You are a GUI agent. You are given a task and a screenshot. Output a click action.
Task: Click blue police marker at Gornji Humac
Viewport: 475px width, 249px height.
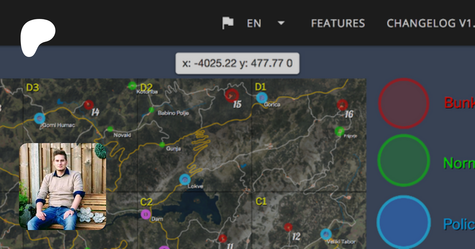point(40,118)
